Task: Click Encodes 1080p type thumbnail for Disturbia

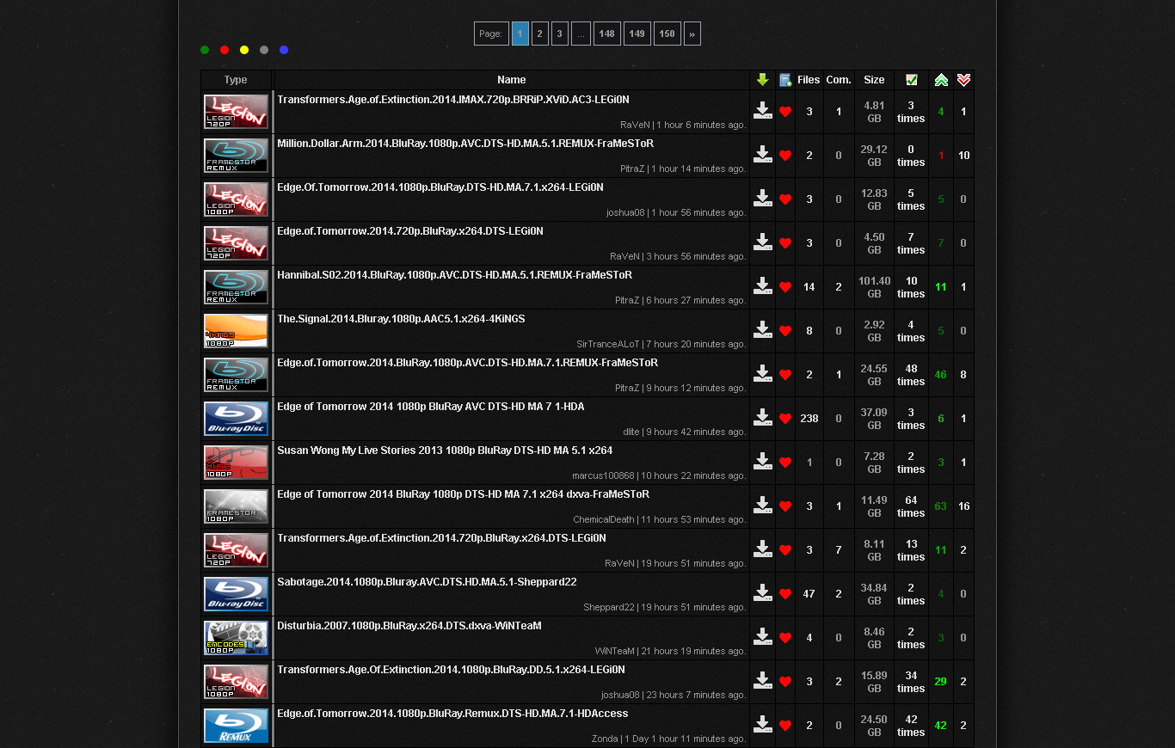Action: coord(236,638)
